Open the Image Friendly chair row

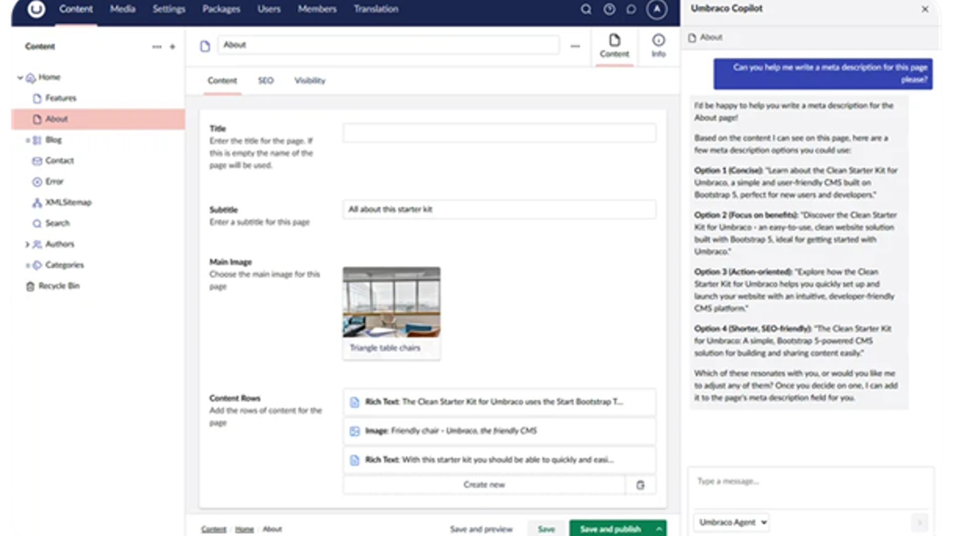499,431
